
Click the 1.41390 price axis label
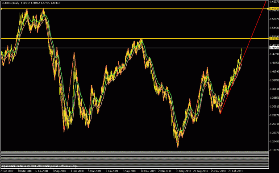tap(275, 72)
